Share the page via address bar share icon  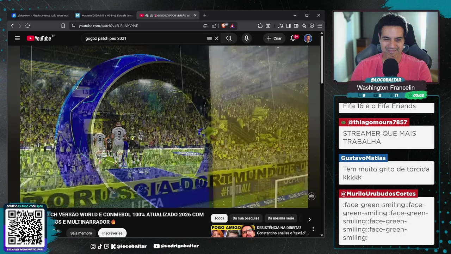tap(214, 26)
